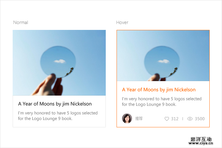Click the 312 likes count
Image resolution: width=222 pixels, height=148 pixels.
175,119
